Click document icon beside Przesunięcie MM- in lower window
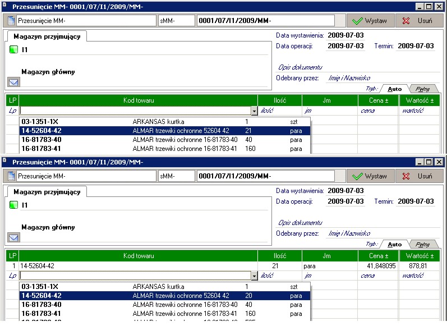The height and width of the screenshot is (326, 447). [11, 176]
